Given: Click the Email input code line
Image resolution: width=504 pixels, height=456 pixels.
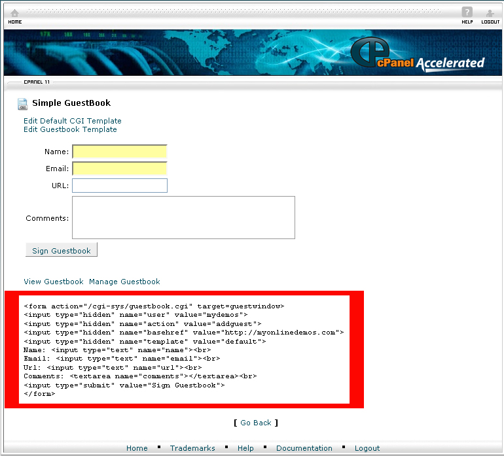Looking at the screenshot, I should [122, 359].
